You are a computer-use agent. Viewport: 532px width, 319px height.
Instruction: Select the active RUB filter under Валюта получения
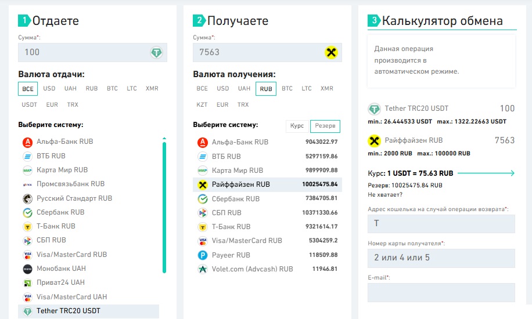coord(266,89)
